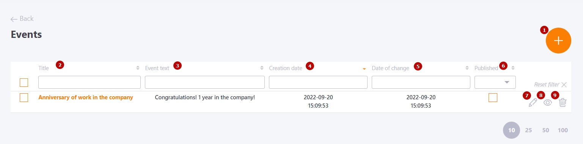Viewport: 583px width, 144px height.
Task: Show 50 items per page
Action: (x=546, y=130)
